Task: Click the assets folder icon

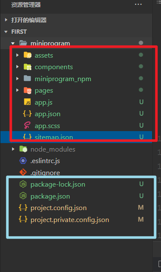Action: pos(27,55)
